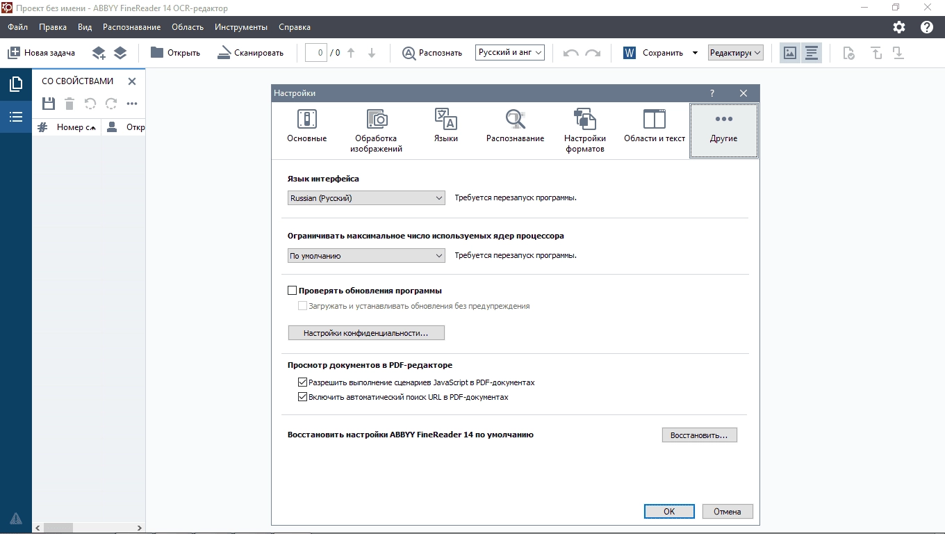Click the Номер column header
The image size is (945, 534).
coord(67,127)
